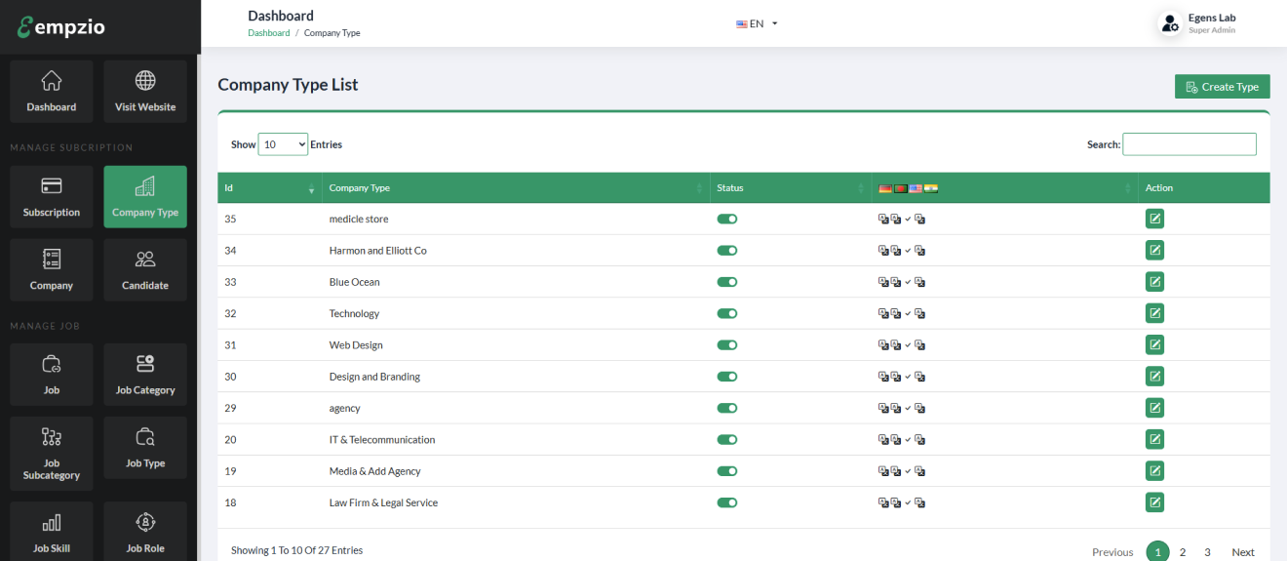
Task: Edit the Design and Branding row
Action: tap(1154, 377)
